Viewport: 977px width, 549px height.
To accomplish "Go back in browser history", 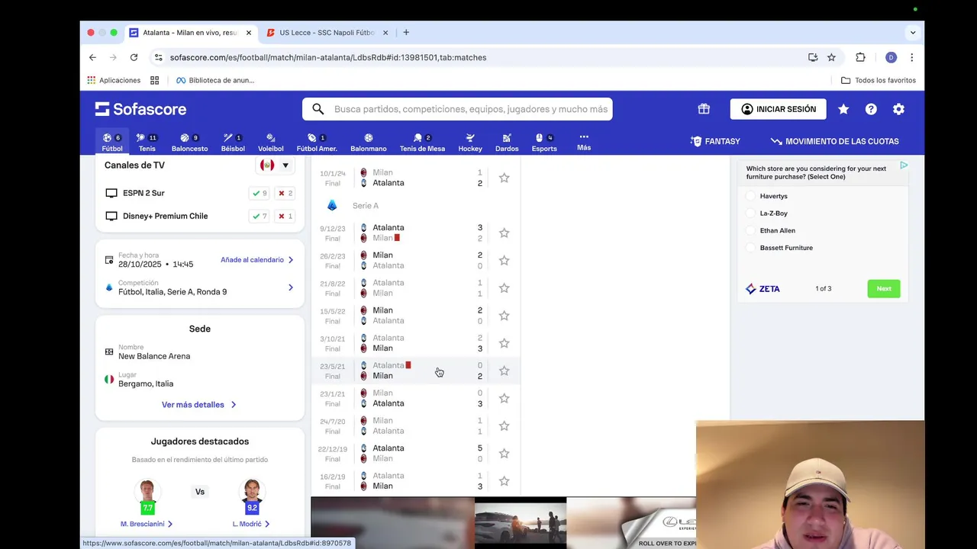I will click(92, 57).
